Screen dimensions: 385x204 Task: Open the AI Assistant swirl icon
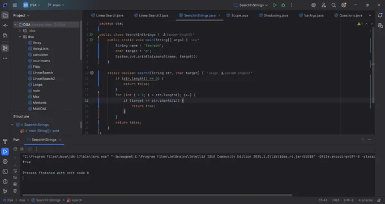click(x=313, y=5)
